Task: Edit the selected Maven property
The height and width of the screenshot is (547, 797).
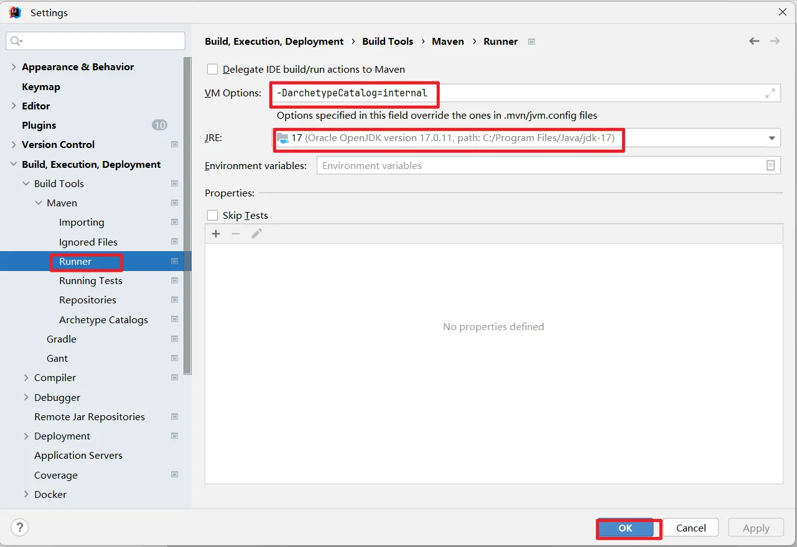Action: [x=256, y=234]
